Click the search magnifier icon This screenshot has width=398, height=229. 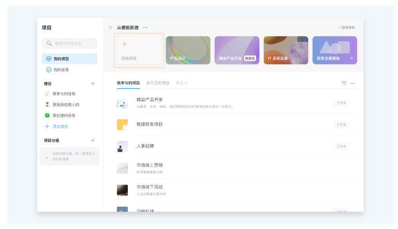pyautogui.click(x=49, y=44)
